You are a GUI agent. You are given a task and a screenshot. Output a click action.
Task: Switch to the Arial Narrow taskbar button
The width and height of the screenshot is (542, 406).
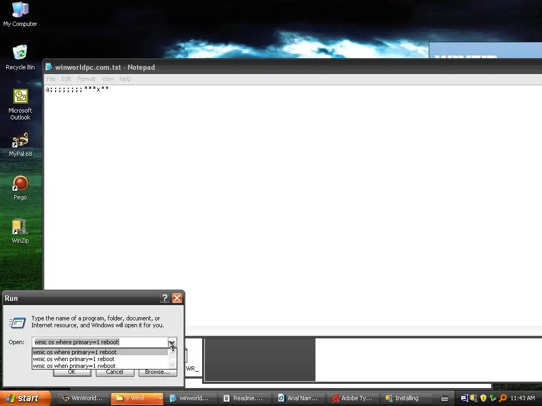pyautogui.click(x=300, y=398)
